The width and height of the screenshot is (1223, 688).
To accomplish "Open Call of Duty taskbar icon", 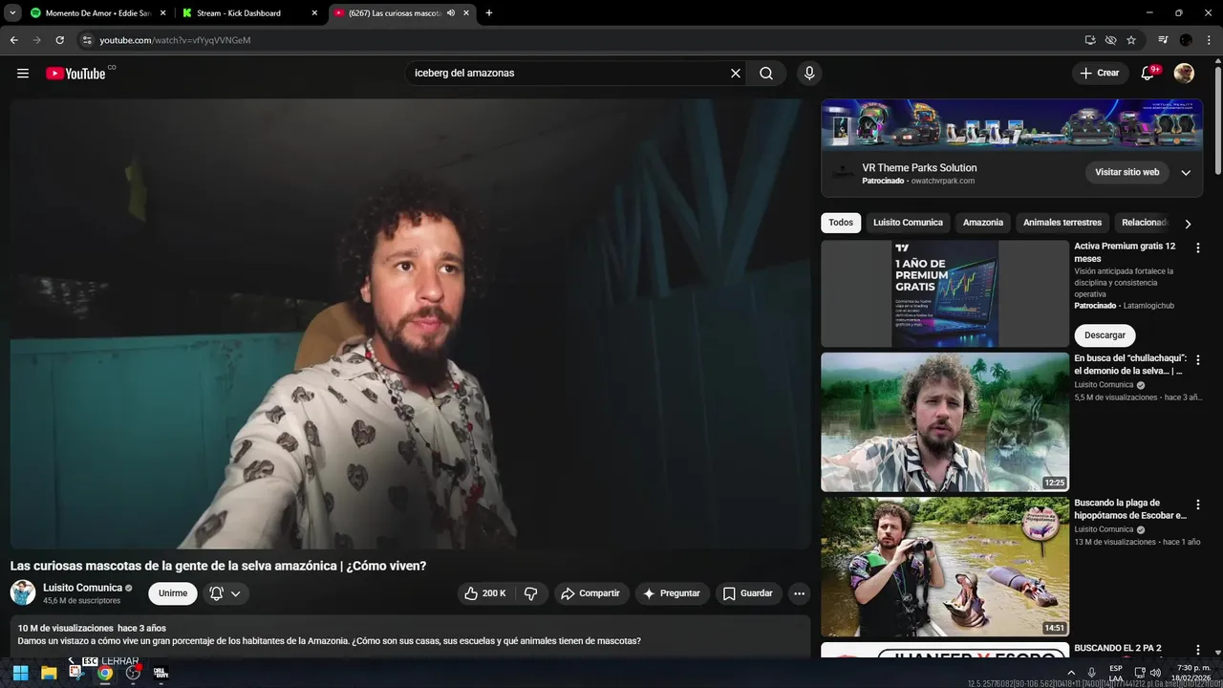I will coord(161,673).
